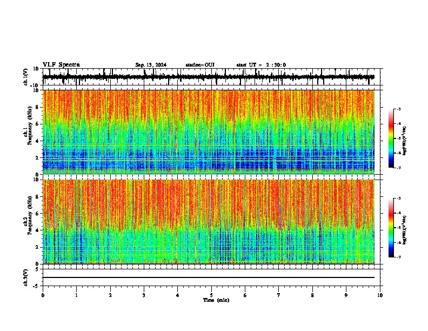Click the flat ch.3 voltage trace line

(209, 277)
